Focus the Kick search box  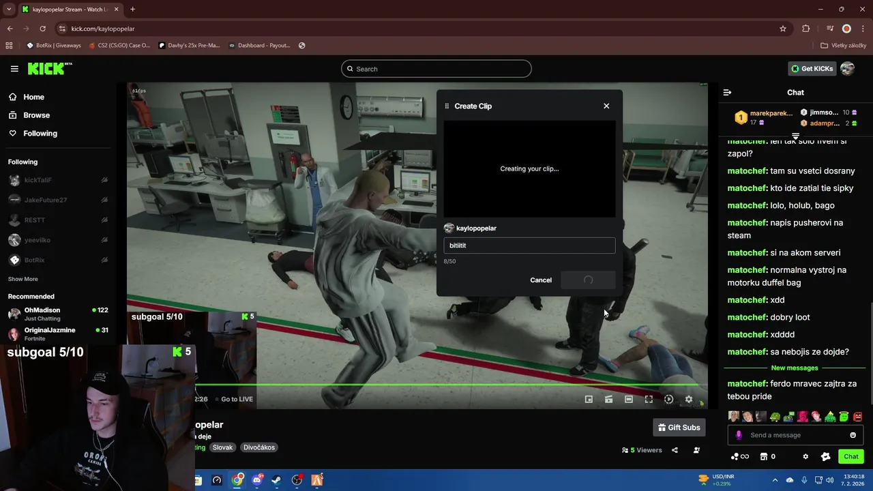coord(436,69)
